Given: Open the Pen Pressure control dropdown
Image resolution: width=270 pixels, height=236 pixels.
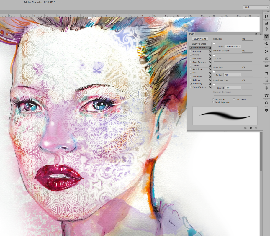Looking at the screenshot, I should tap(233, 47).
